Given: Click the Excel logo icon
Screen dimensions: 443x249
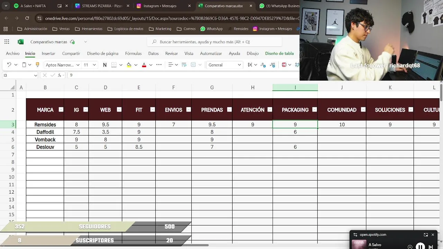Looking at the screenshot, I should [20, 42].
